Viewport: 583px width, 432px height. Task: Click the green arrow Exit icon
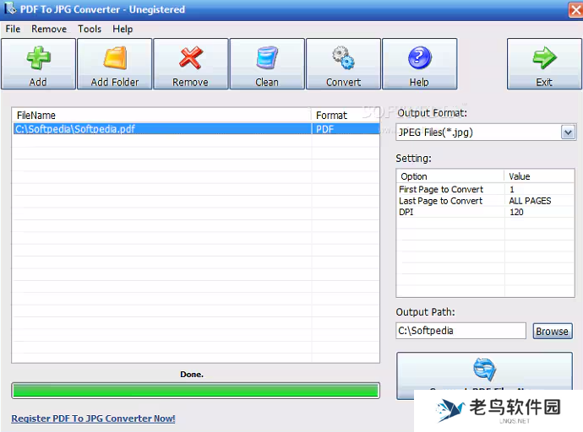544,59
